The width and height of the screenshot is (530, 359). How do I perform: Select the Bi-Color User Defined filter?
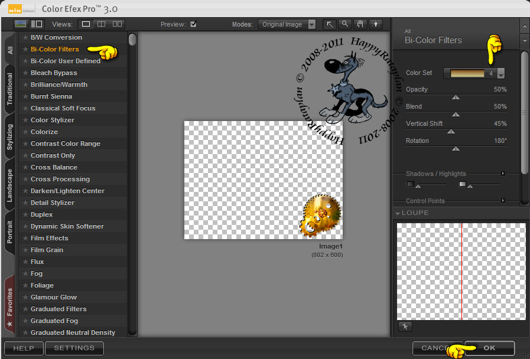click(66, 61)
